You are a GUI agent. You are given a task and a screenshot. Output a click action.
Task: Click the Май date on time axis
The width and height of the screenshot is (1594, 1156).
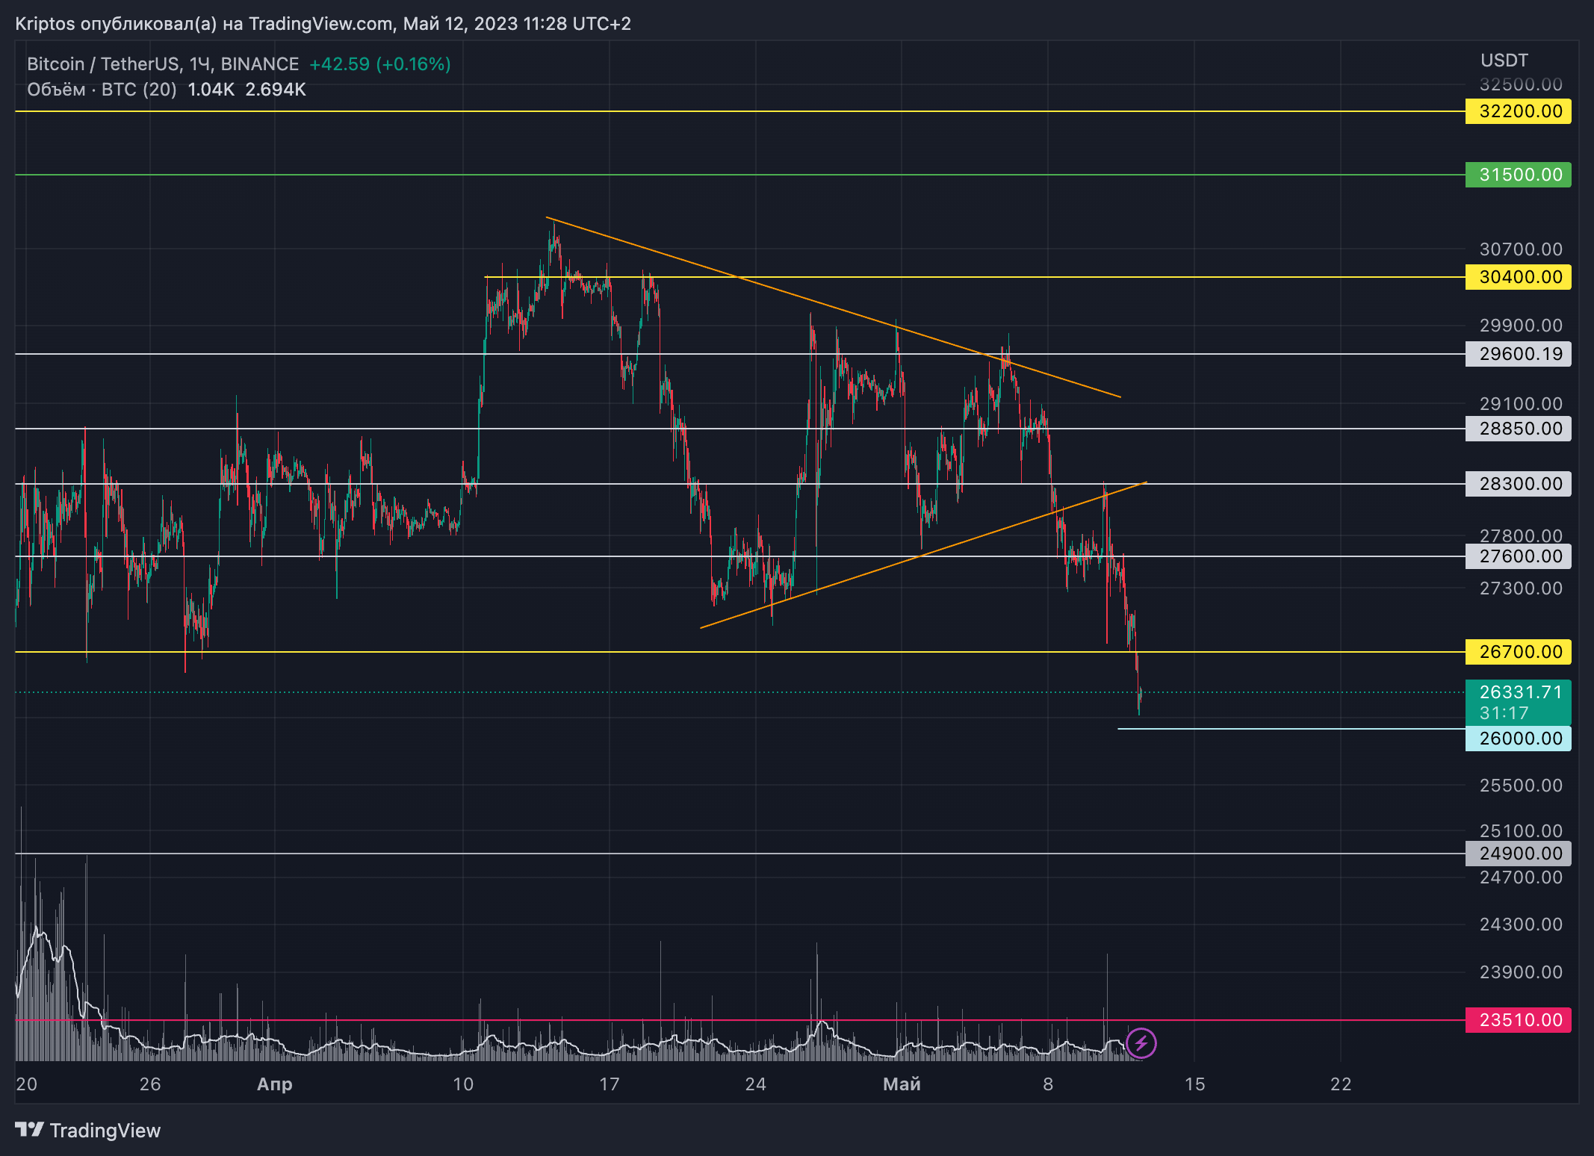[x=902, y=1084]
